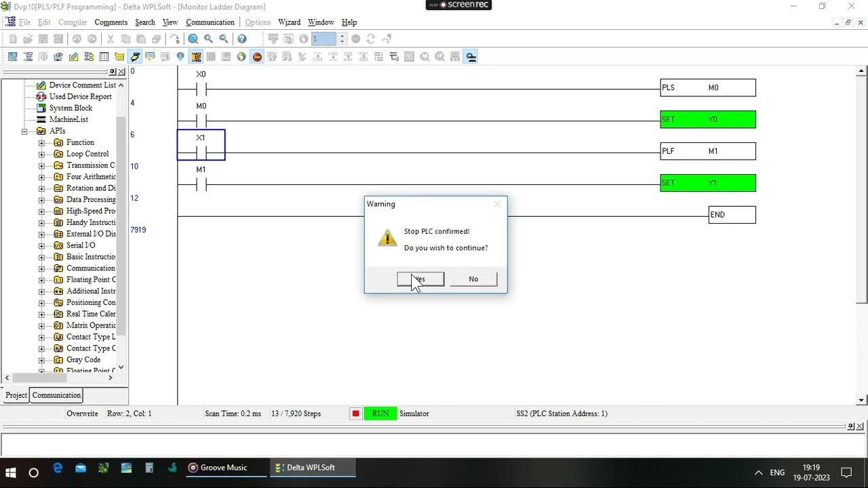
Task: Click the toolbar number input field showing 1
Action: click(x=324, y=39)
